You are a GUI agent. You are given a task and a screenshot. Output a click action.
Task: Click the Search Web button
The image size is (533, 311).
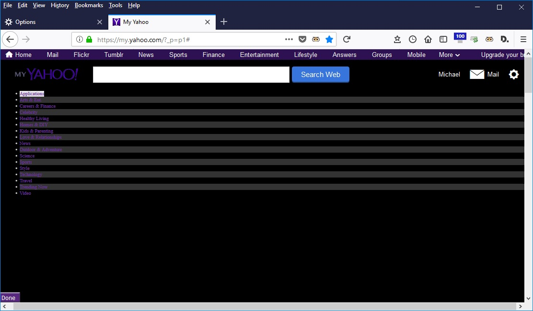[321, 74]
